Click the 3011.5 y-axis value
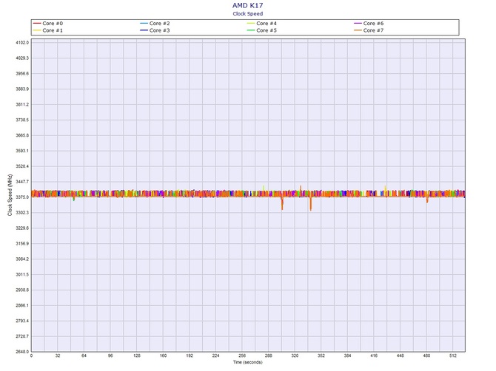The image size is (496, 371). coord(22,274)
